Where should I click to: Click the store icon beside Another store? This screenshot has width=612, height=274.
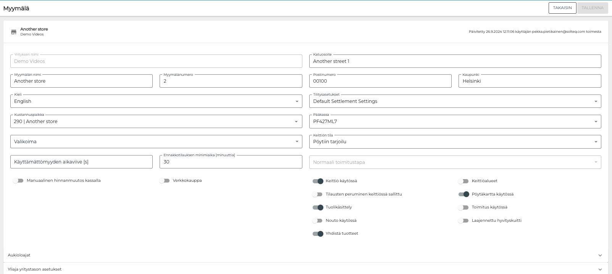14,32
